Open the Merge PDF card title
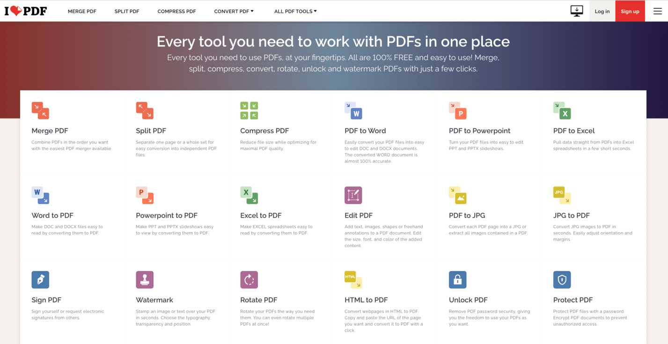The width and height of the screenshot is (668, 344). click(50, 131)
